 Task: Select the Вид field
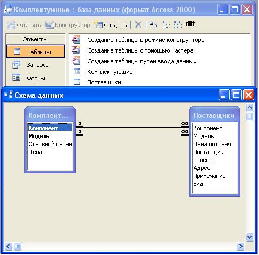(x=198, y=184)
